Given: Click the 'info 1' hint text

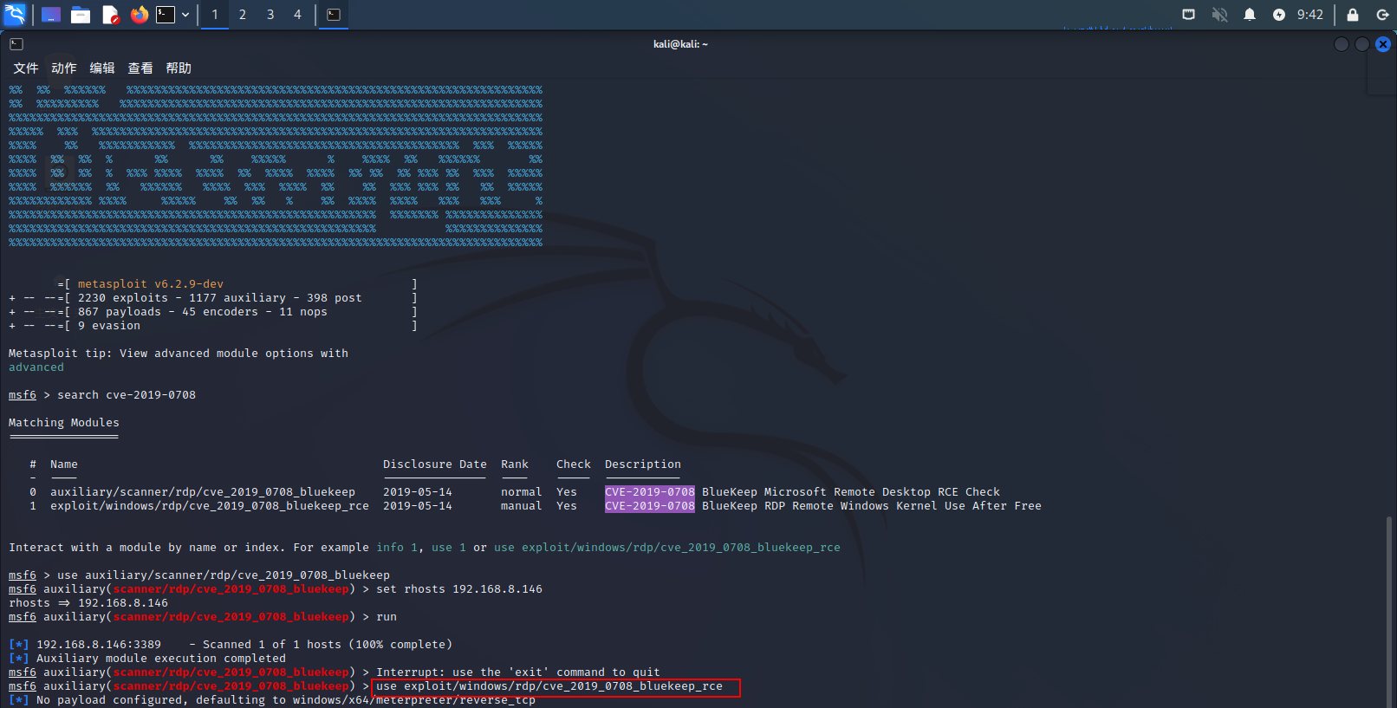Looking at the screenshot, I should click(397, 548).
